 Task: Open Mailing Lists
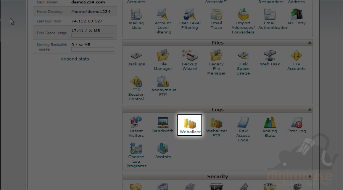(x=136, y=19)
